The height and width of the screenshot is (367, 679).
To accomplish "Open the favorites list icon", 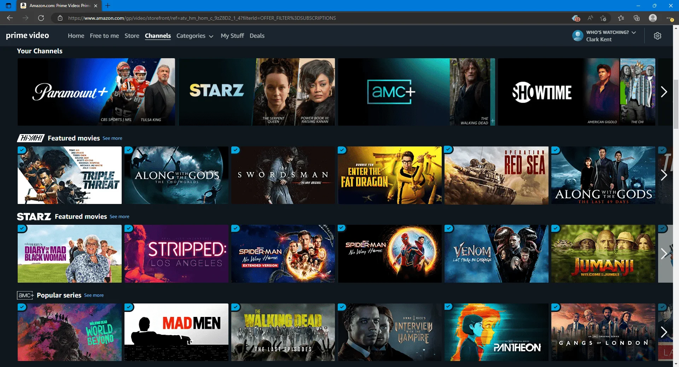I will point(621,18).
